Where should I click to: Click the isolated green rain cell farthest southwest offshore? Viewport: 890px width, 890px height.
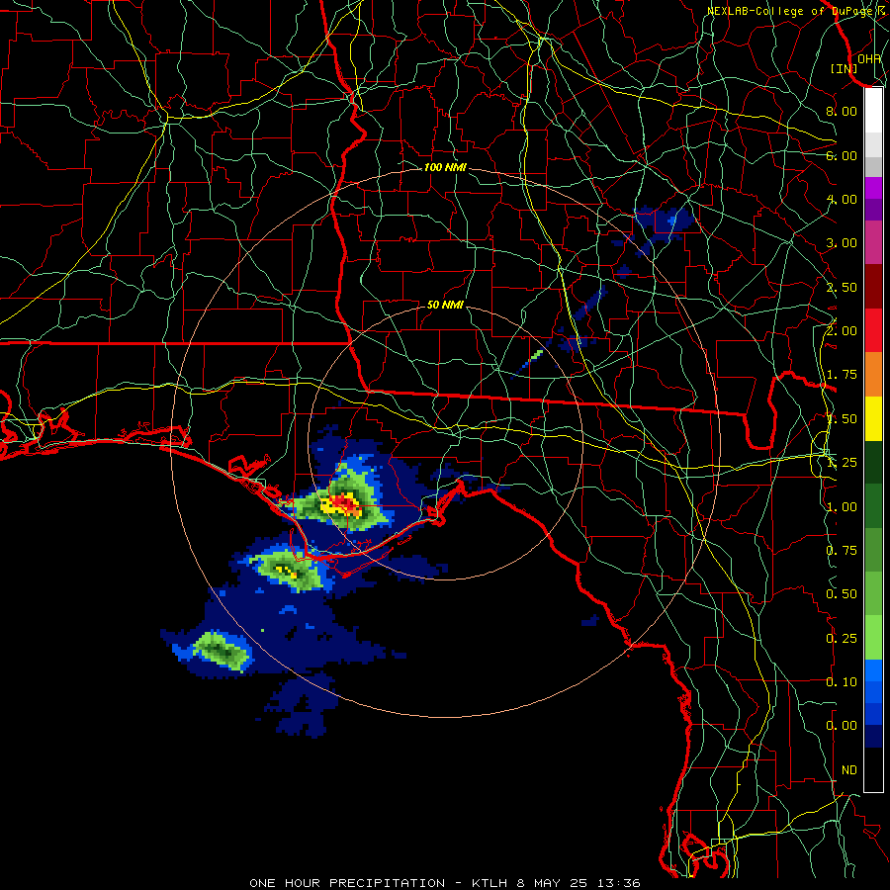[x=222, y=651]
